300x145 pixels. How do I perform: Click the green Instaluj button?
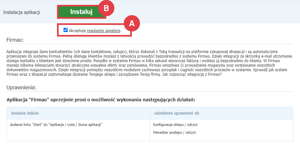click(81, 12)
